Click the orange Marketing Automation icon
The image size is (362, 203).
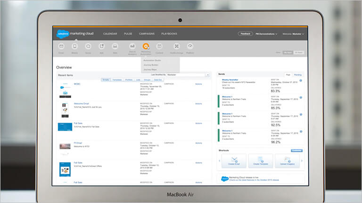coord(146,47)
